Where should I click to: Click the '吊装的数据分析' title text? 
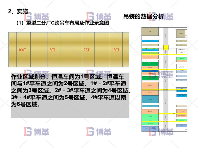[143, 17]
